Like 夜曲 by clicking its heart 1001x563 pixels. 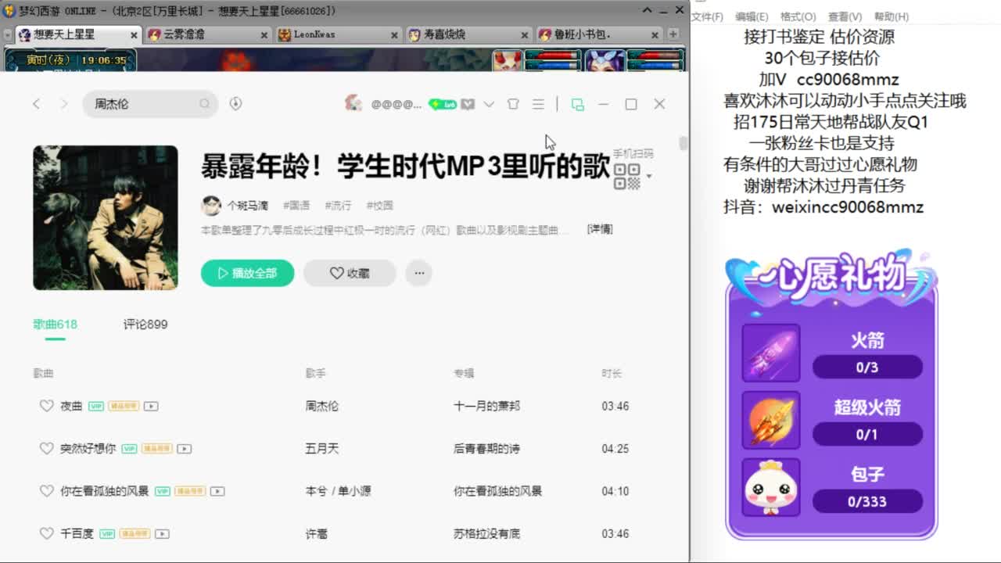pyautogui.click(x=45, y=406)
